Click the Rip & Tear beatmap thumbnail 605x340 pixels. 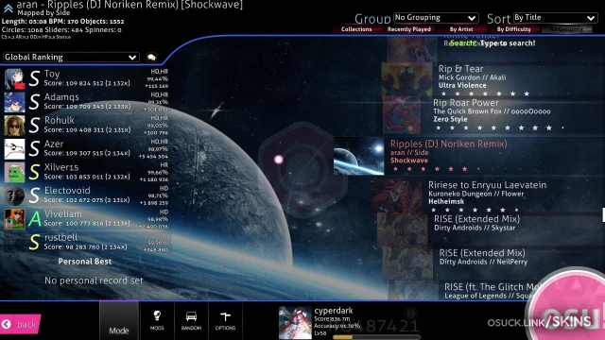point(406,80)
